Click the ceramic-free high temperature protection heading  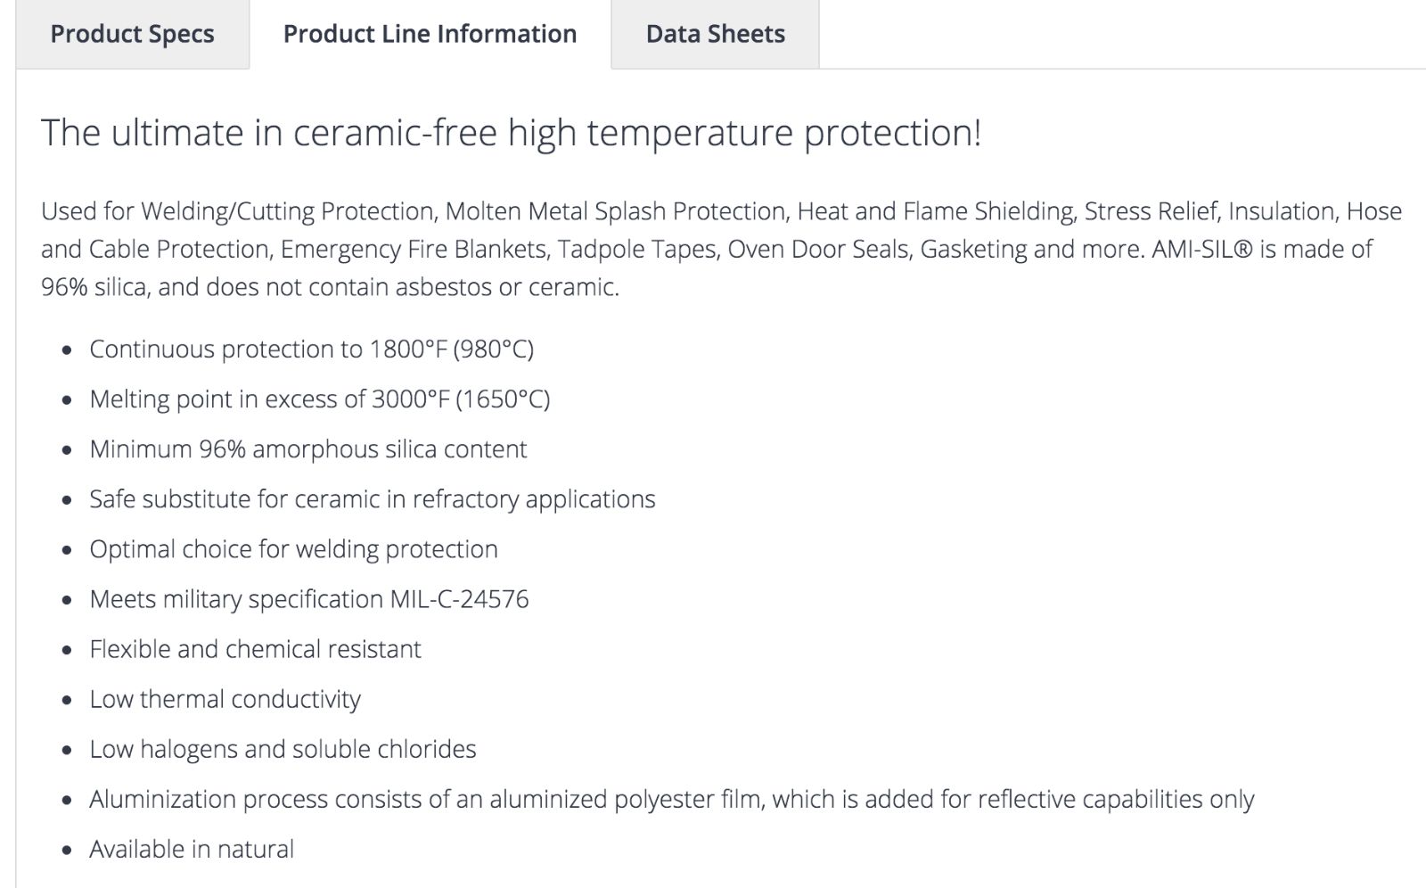[512, 133]
